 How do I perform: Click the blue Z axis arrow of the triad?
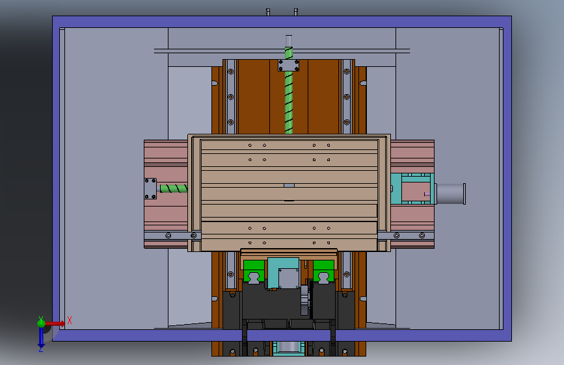pos(41,338)
